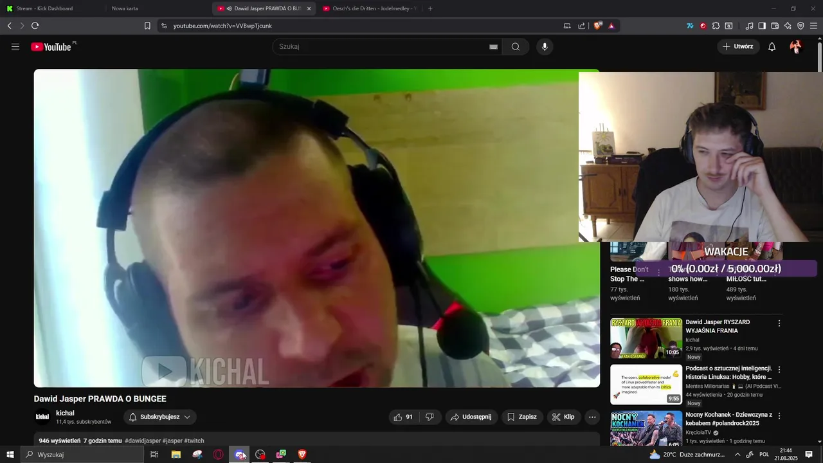Open Opera browser from the taskbar
Image resolution: width=823 pixels, height=463 pixels.
(x=218, y=455)
